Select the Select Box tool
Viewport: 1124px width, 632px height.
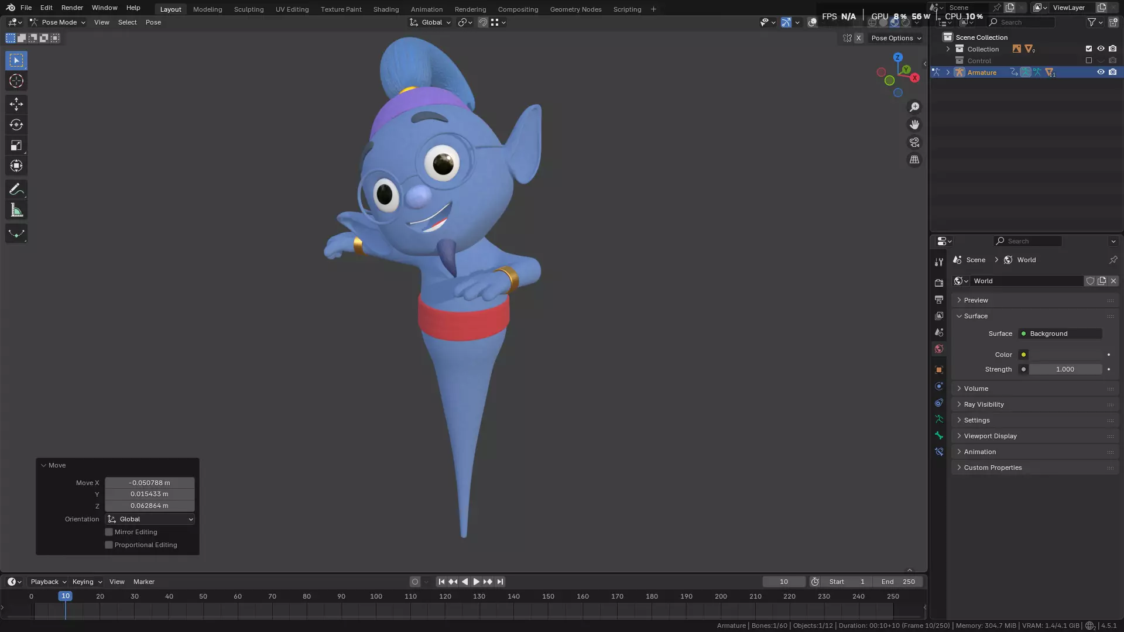(x=16, y=60)
